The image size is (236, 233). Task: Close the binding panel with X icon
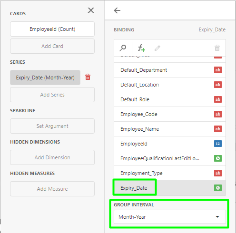[91, 10]
